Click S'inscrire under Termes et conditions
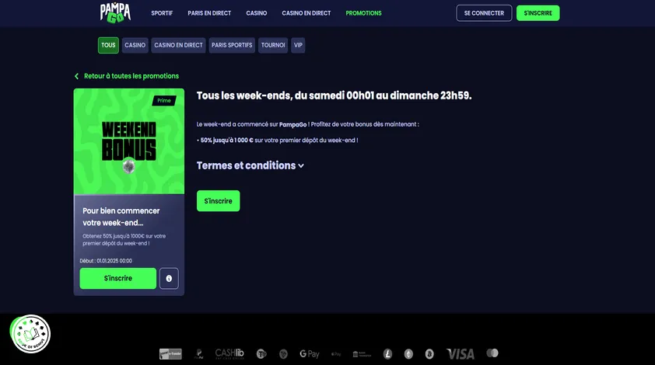Image resolution: width=655 pixels, height=365 pixels. click(218, 201)
